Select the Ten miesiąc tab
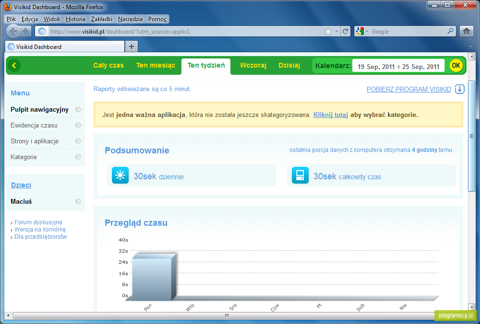The width and height of the screenshot is (480, 324). [x=156, y=65]
